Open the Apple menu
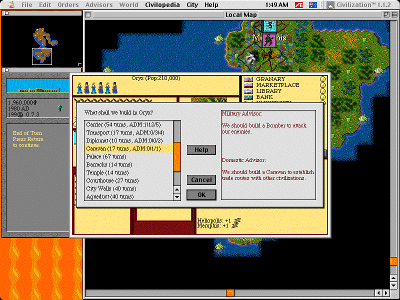This screenshot has height=300, width=400. (x=10, y=4)
